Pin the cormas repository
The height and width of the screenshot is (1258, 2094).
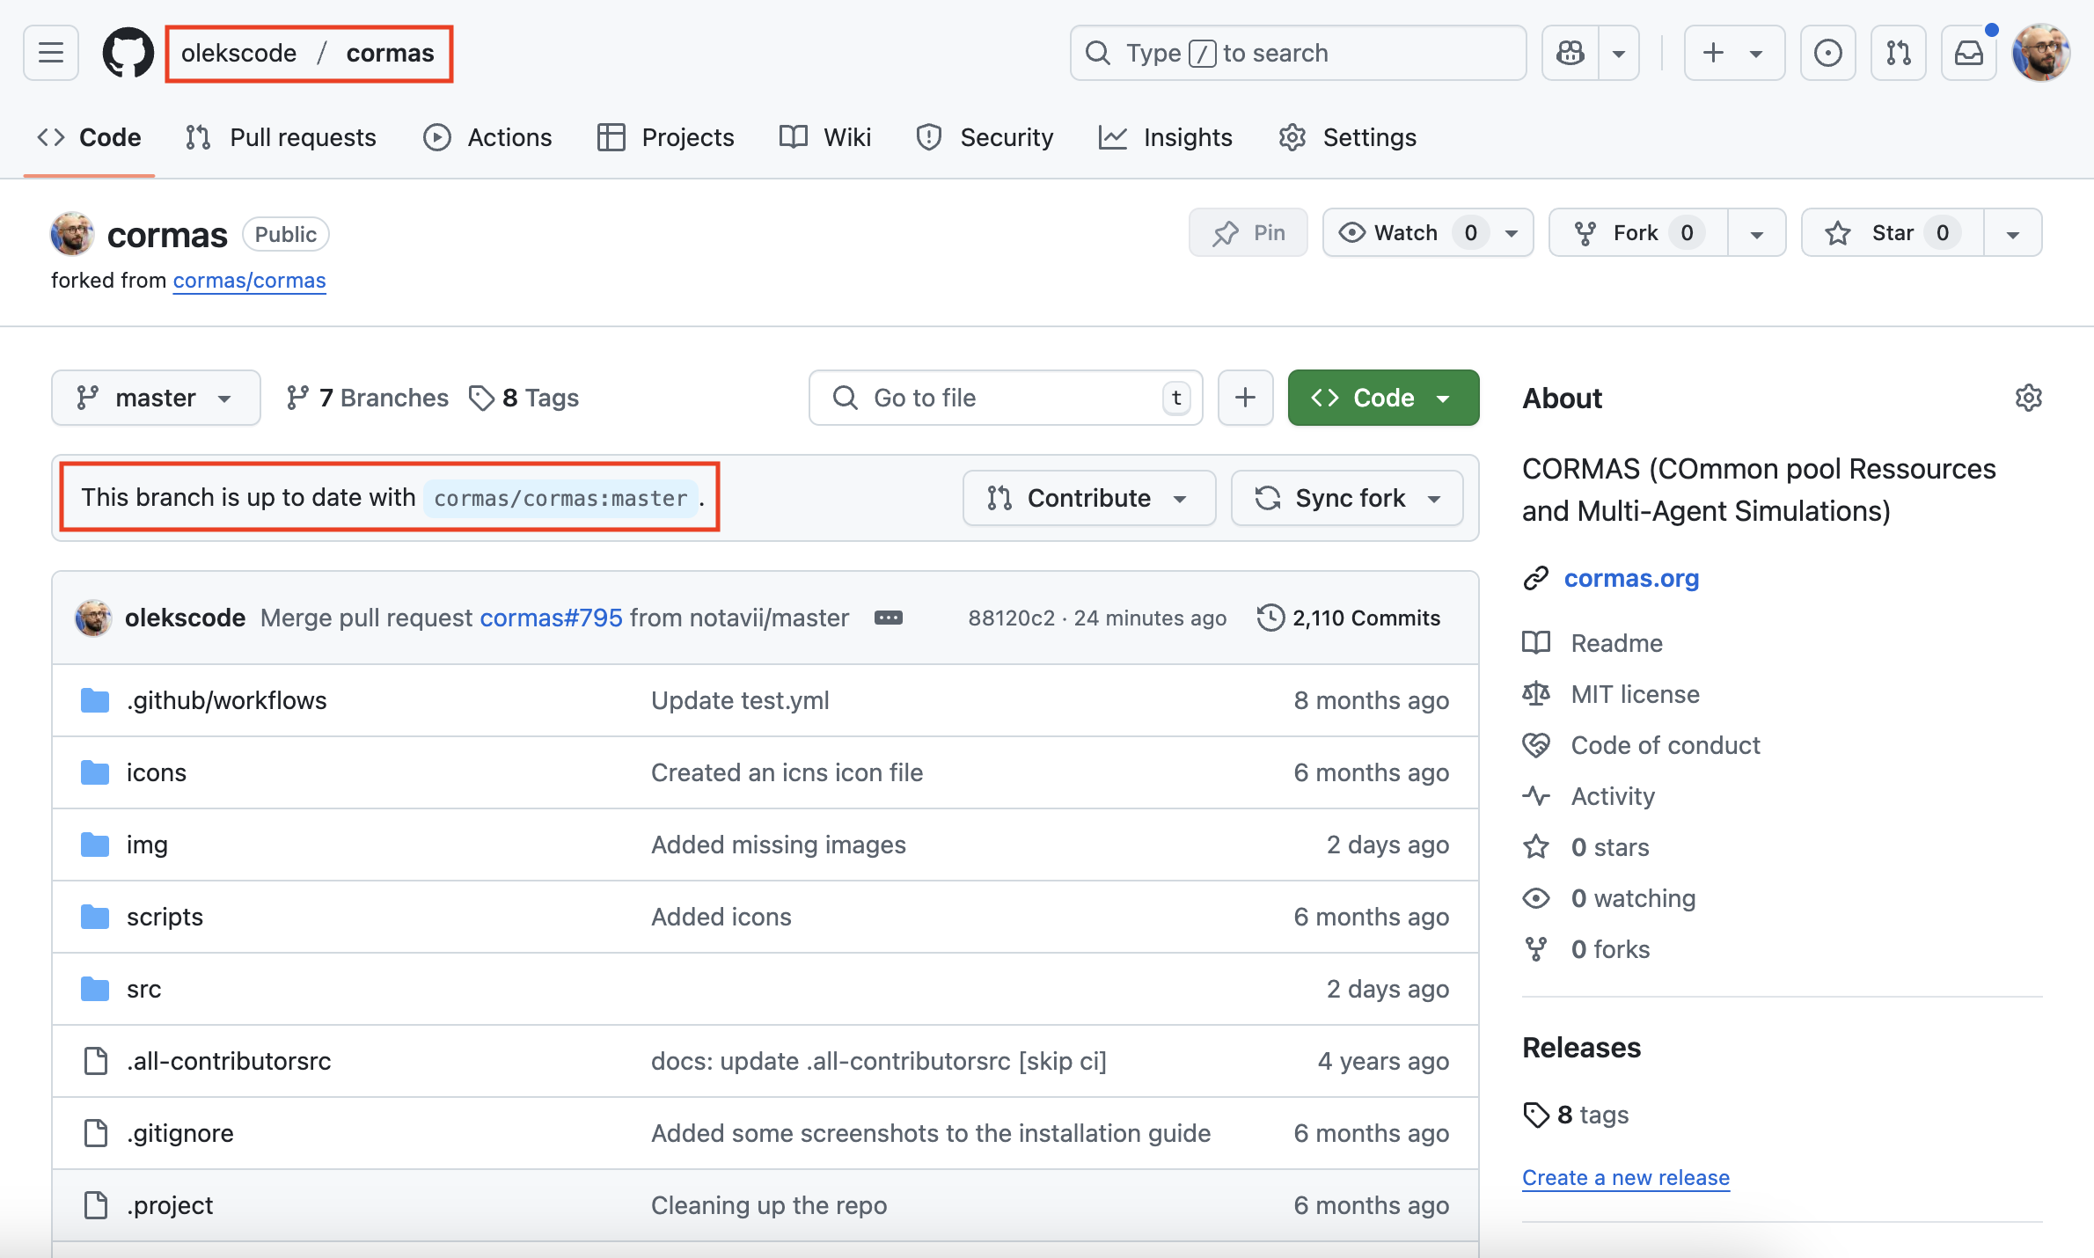click(1248, 233)
